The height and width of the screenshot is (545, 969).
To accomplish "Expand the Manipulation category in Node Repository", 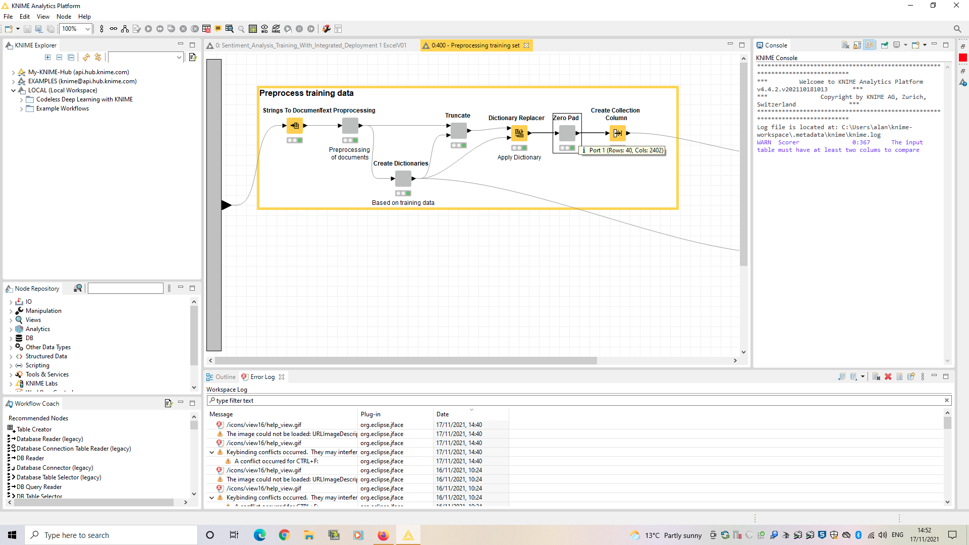I will [x=11, y=311].
